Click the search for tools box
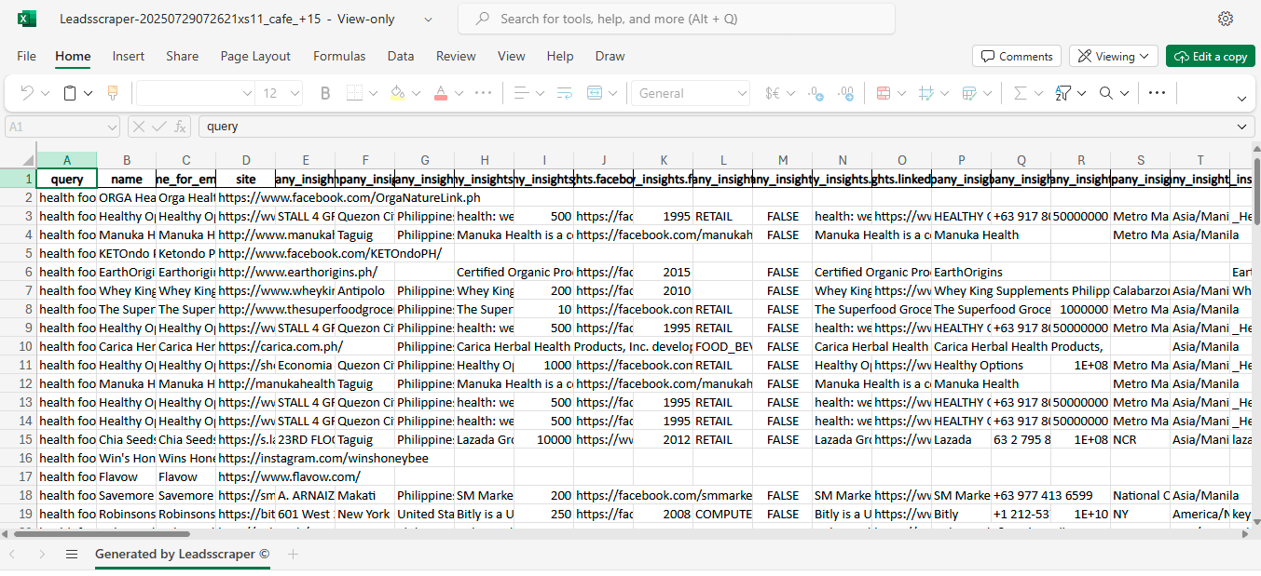Image resolution: width=1261 pixels, height=576 pixels. pos(677,19)
